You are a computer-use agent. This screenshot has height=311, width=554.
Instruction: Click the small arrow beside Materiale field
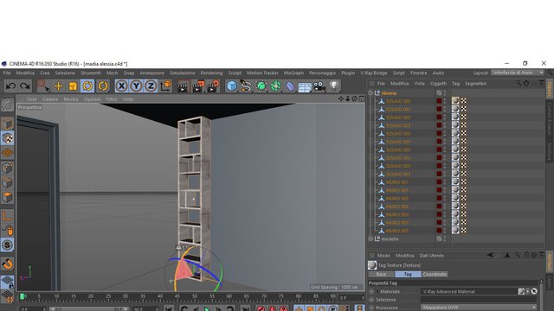pyautogui.click(x=527, y=292)
